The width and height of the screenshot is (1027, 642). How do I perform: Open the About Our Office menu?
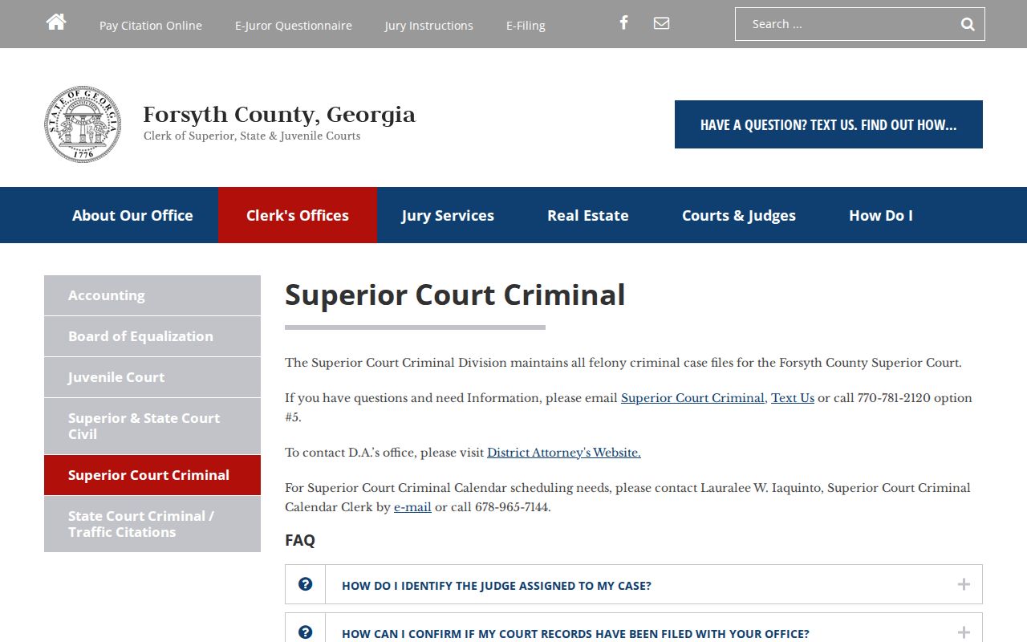tap(132, 215)
